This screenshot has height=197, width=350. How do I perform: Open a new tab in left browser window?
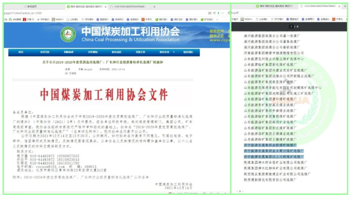pyautogui.click(x=154, y=7)
